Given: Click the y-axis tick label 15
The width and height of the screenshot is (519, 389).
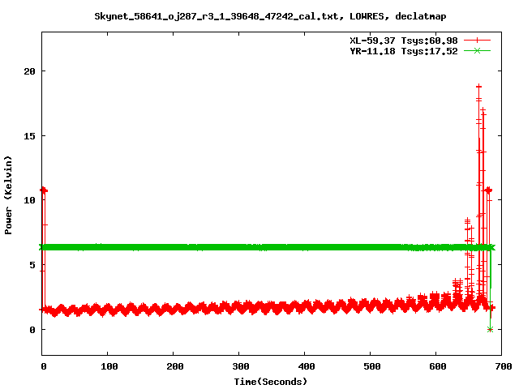Looking at the screenshot, I should pos(29,135).
